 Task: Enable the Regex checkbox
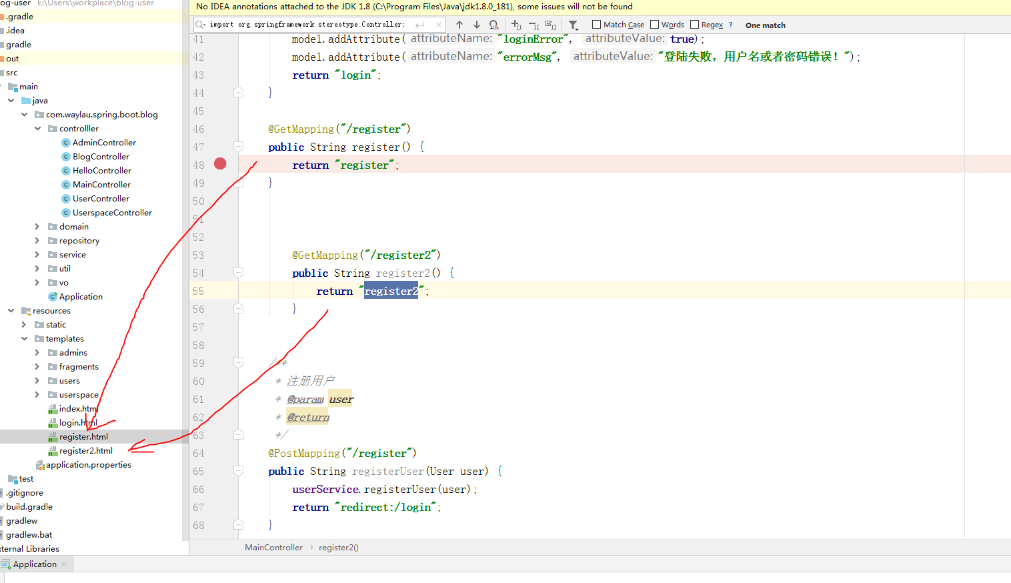[x=695, y=25]
